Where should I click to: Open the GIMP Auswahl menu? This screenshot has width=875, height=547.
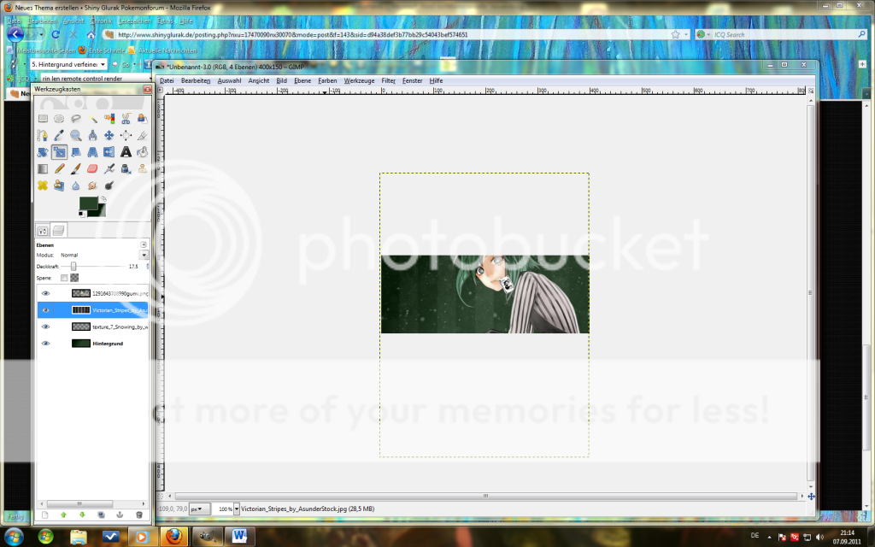coord(229,81)
